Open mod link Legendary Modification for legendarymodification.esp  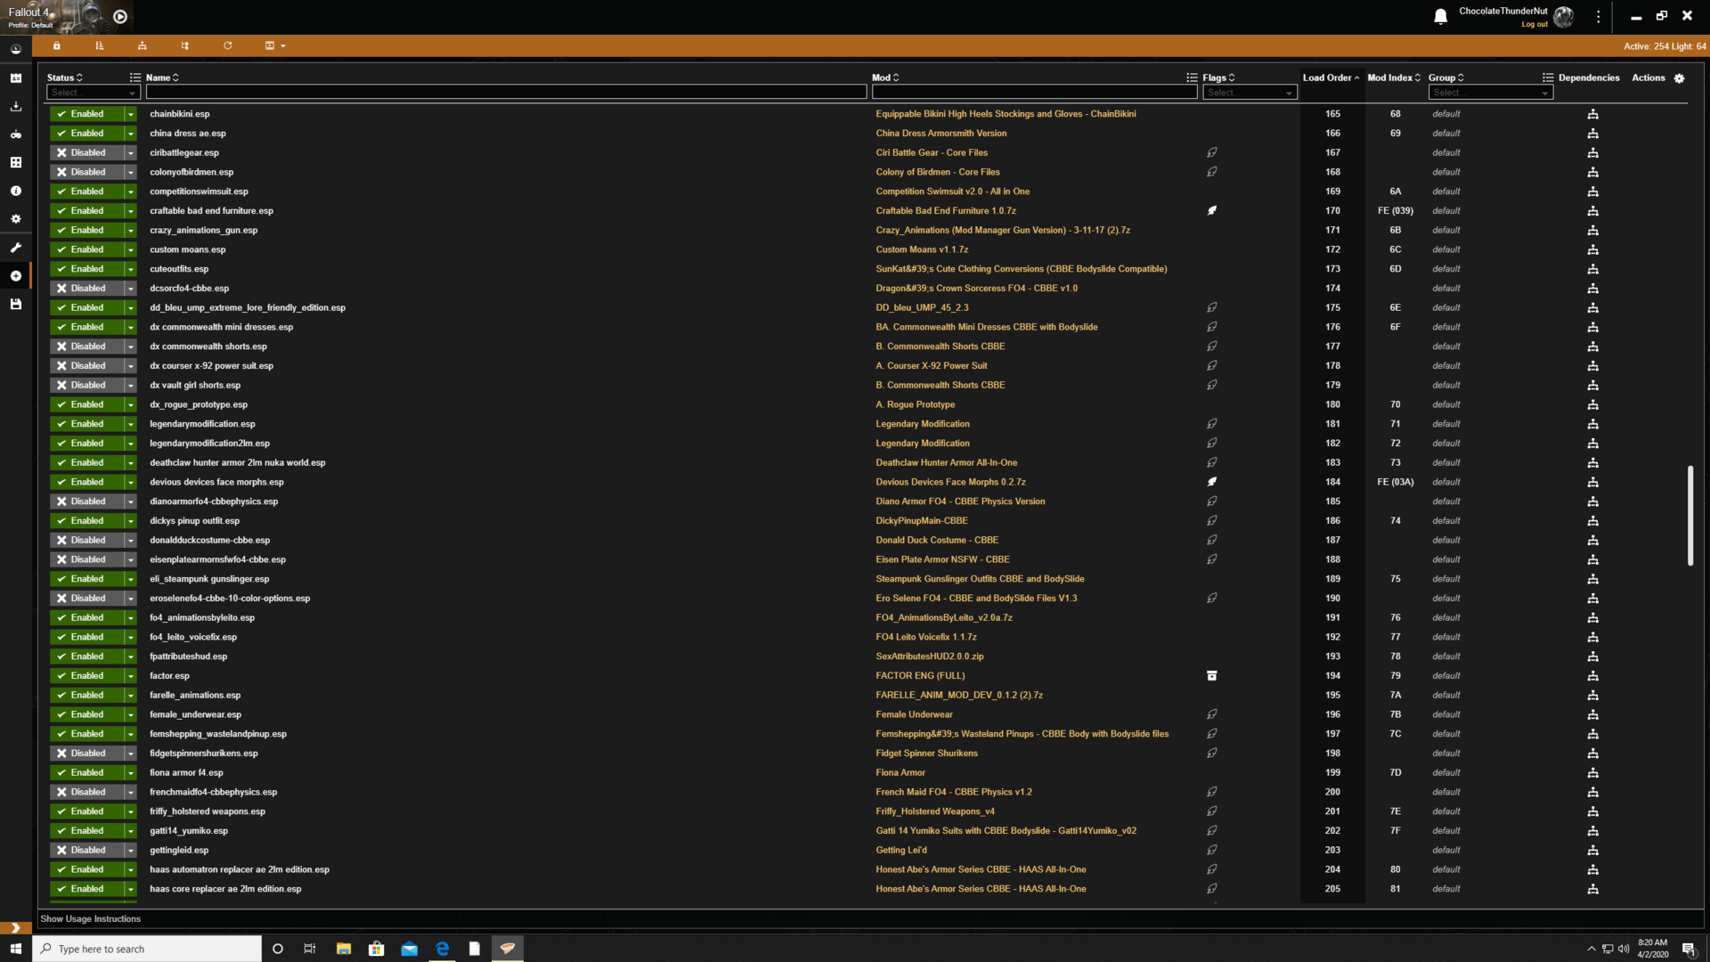923,424
